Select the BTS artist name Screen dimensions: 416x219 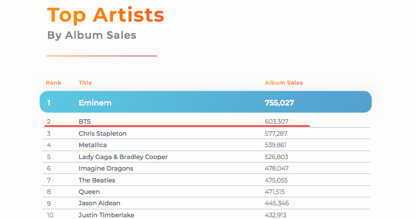tap(85, 121)
